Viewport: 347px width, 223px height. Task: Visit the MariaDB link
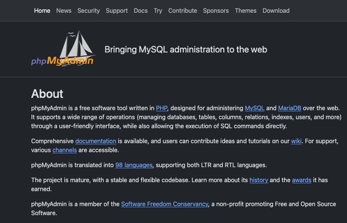290,108
